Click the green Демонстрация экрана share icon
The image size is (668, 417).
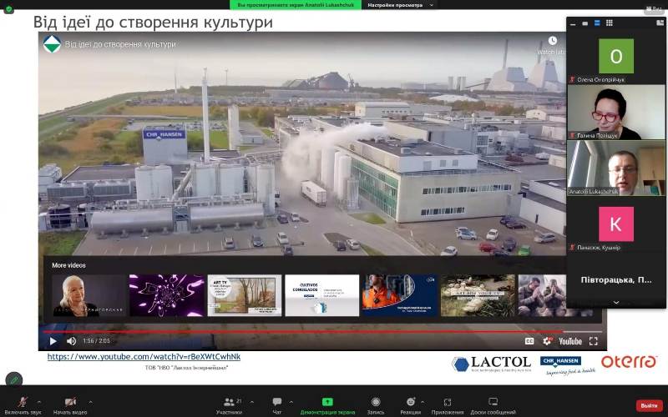coord(327,402)
